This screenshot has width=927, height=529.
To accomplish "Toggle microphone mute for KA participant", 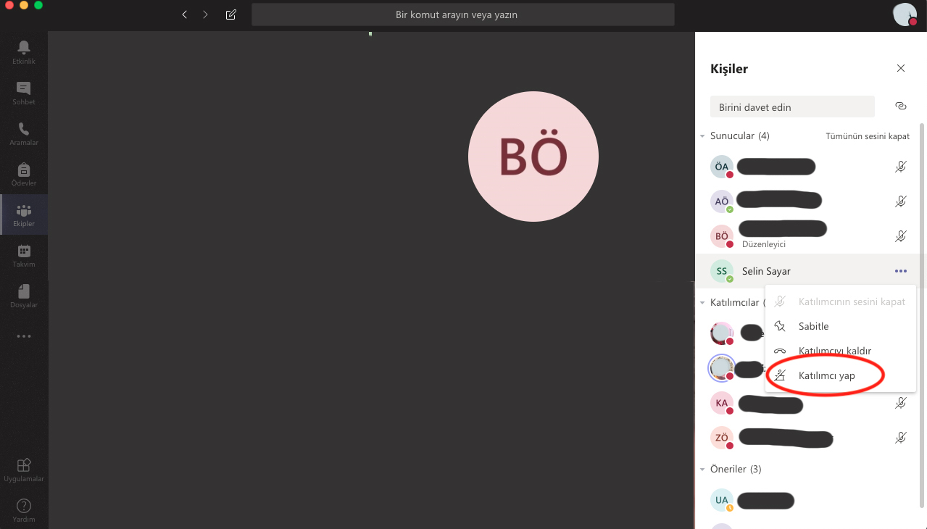I will coord(900,403).
